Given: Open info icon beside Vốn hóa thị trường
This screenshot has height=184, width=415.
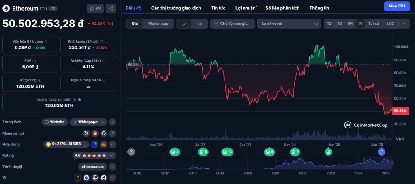Looking at the screenshot, I should tap(46, 42).
